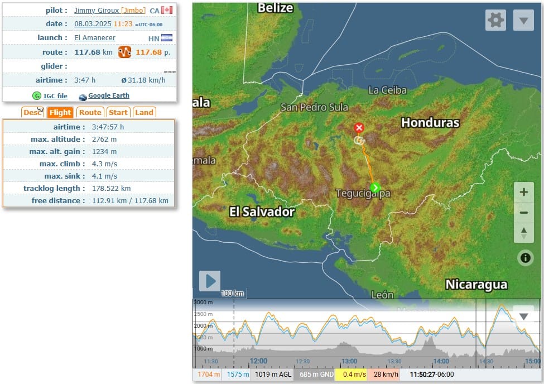Click the globe icon next to Google Earth
544x384 pixels.
pyautogui.click(x=83, y=95)
